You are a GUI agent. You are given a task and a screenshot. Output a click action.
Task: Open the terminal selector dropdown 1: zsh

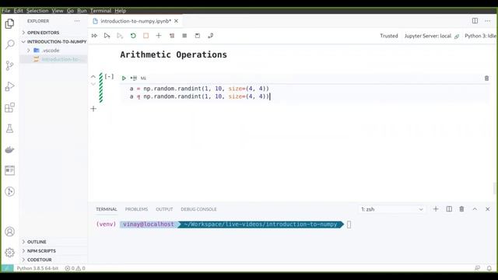(x=392, y=209)
